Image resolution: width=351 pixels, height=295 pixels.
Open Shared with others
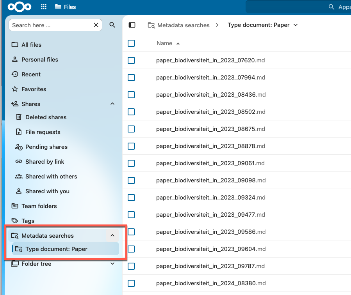pyautogui.click(x=65, y=176)
